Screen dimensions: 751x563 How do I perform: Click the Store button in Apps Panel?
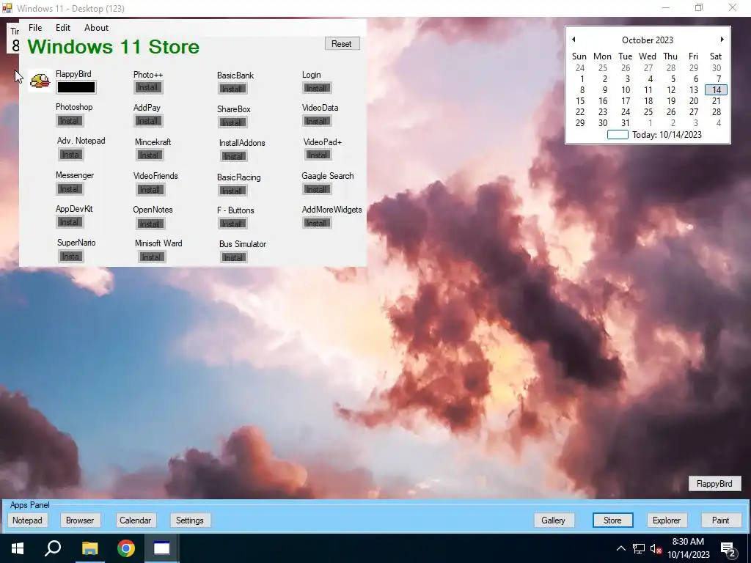612,520
